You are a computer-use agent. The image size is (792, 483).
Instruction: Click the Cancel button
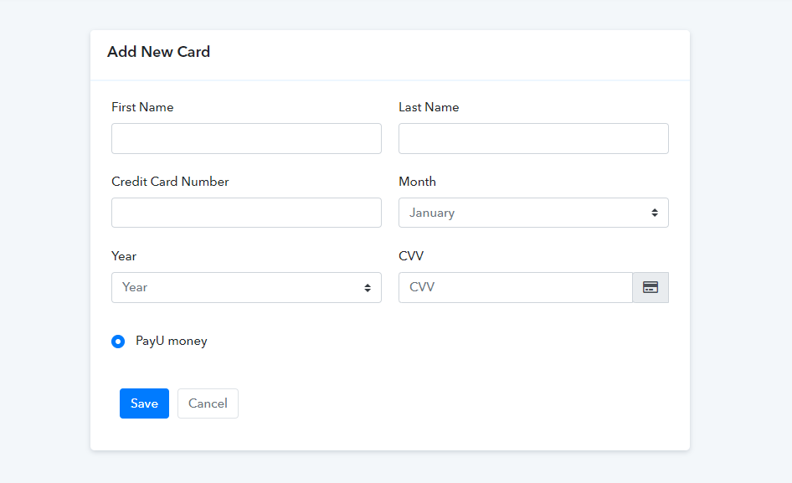pyautogui.click(x=208, y=403)
